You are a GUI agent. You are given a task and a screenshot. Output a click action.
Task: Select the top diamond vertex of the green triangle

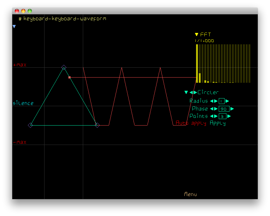pyautogui.click(x=64, y=67)
